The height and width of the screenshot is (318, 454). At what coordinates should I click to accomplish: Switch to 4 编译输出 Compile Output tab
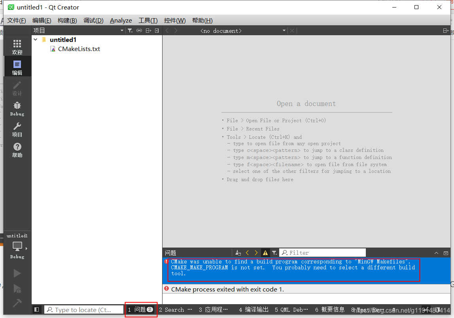pos(253,310)
